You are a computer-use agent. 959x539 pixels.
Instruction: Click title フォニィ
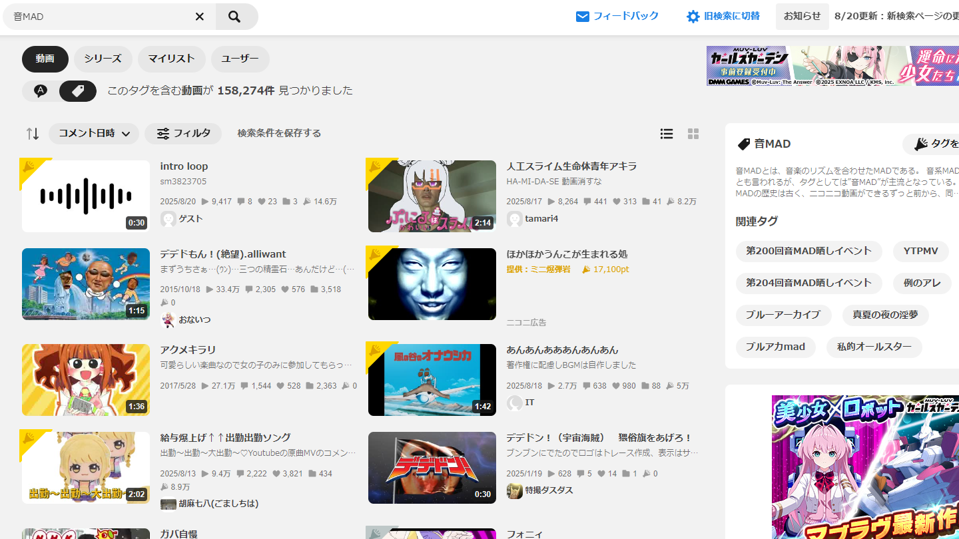(525, 533)
